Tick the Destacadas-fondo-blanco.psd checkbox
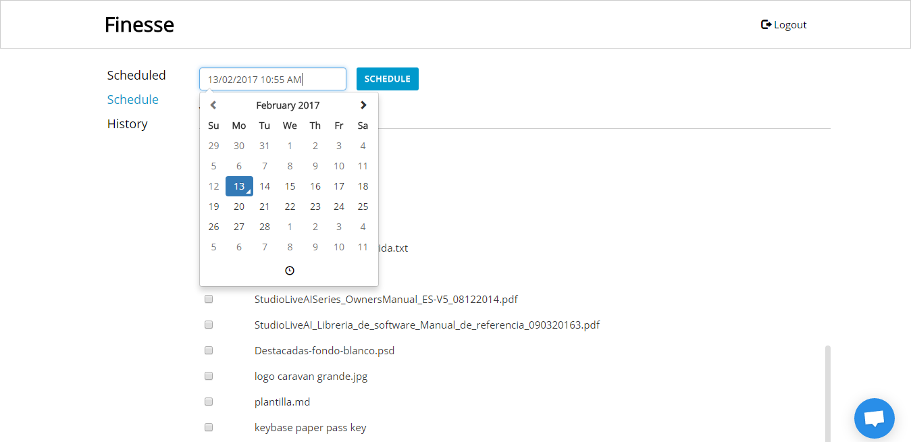Image resolution: width=911 pixels, height=442 pixels. pyautogui.click(x=209, y=350)
